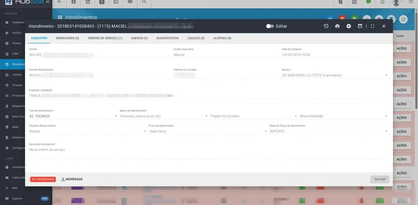This screenshot has height=205, width=418.
Task: Open the Fluxo de Atendimento dropdown
Action: click(208, 131)
